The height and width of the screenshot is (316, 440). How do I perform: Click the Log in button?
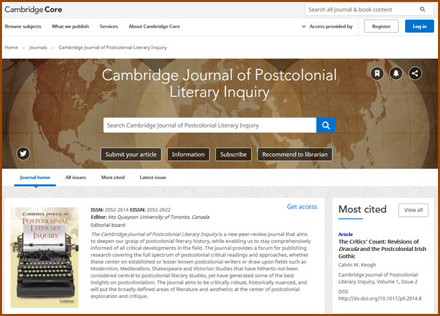tap(419, 26)
